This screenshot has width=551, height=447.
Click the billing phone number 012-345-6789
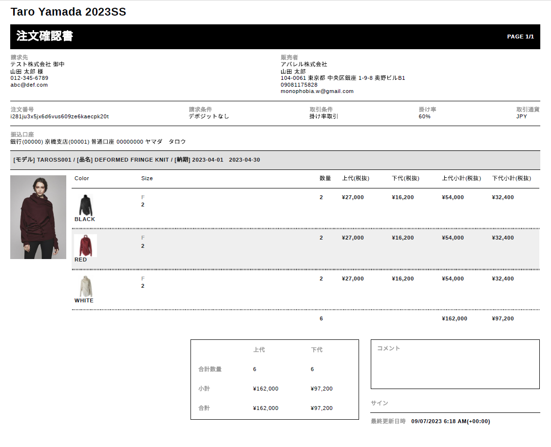click(30, 78)
